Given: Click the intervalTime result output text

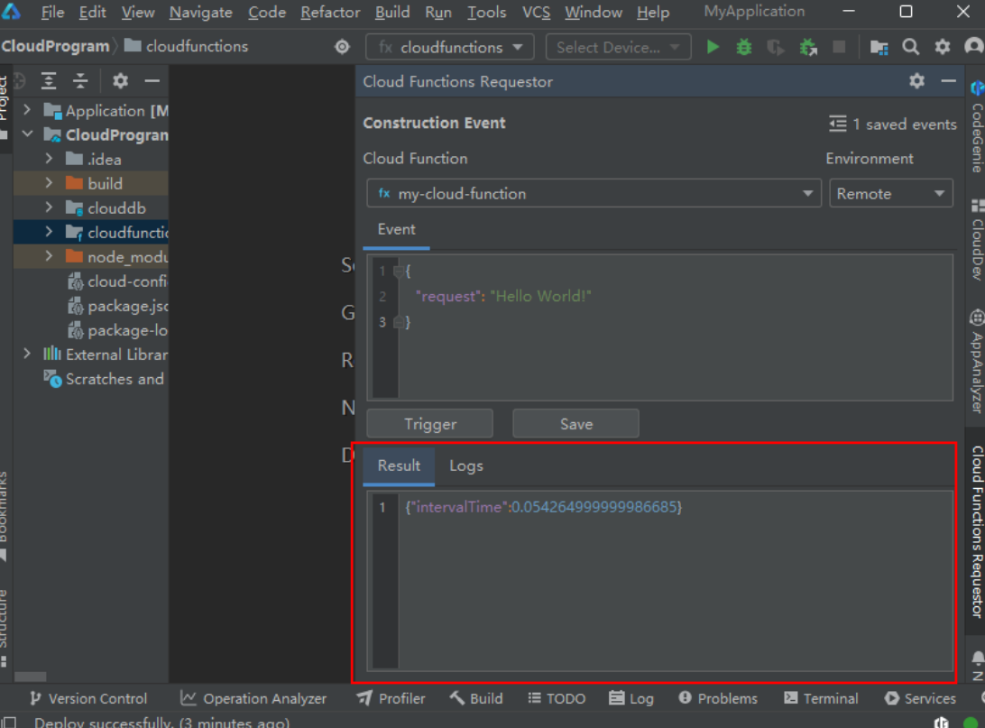Looking at the screenshot, I should [x=543, y=507].
